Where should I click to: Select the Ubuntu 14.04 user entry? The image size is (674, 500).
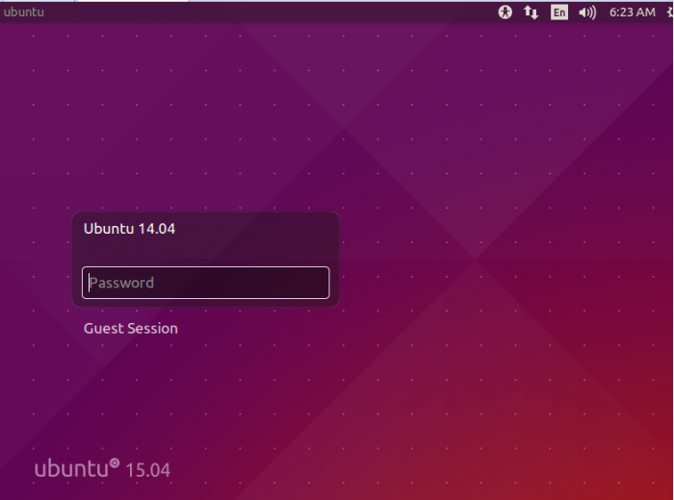coord(129,229)
